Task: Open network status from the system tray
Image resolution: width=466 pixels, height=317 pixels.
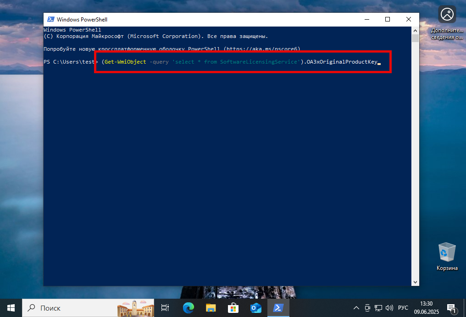Action: point(378,308)
